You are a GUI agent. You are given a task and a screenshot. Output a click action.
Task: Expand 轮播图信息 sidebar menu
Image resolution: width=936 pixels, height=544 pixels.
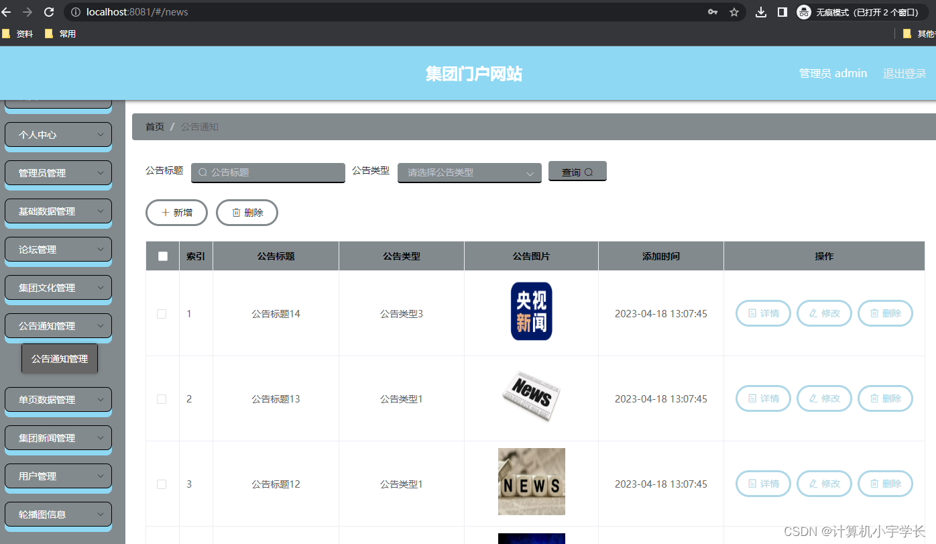[x=58, y=514]
